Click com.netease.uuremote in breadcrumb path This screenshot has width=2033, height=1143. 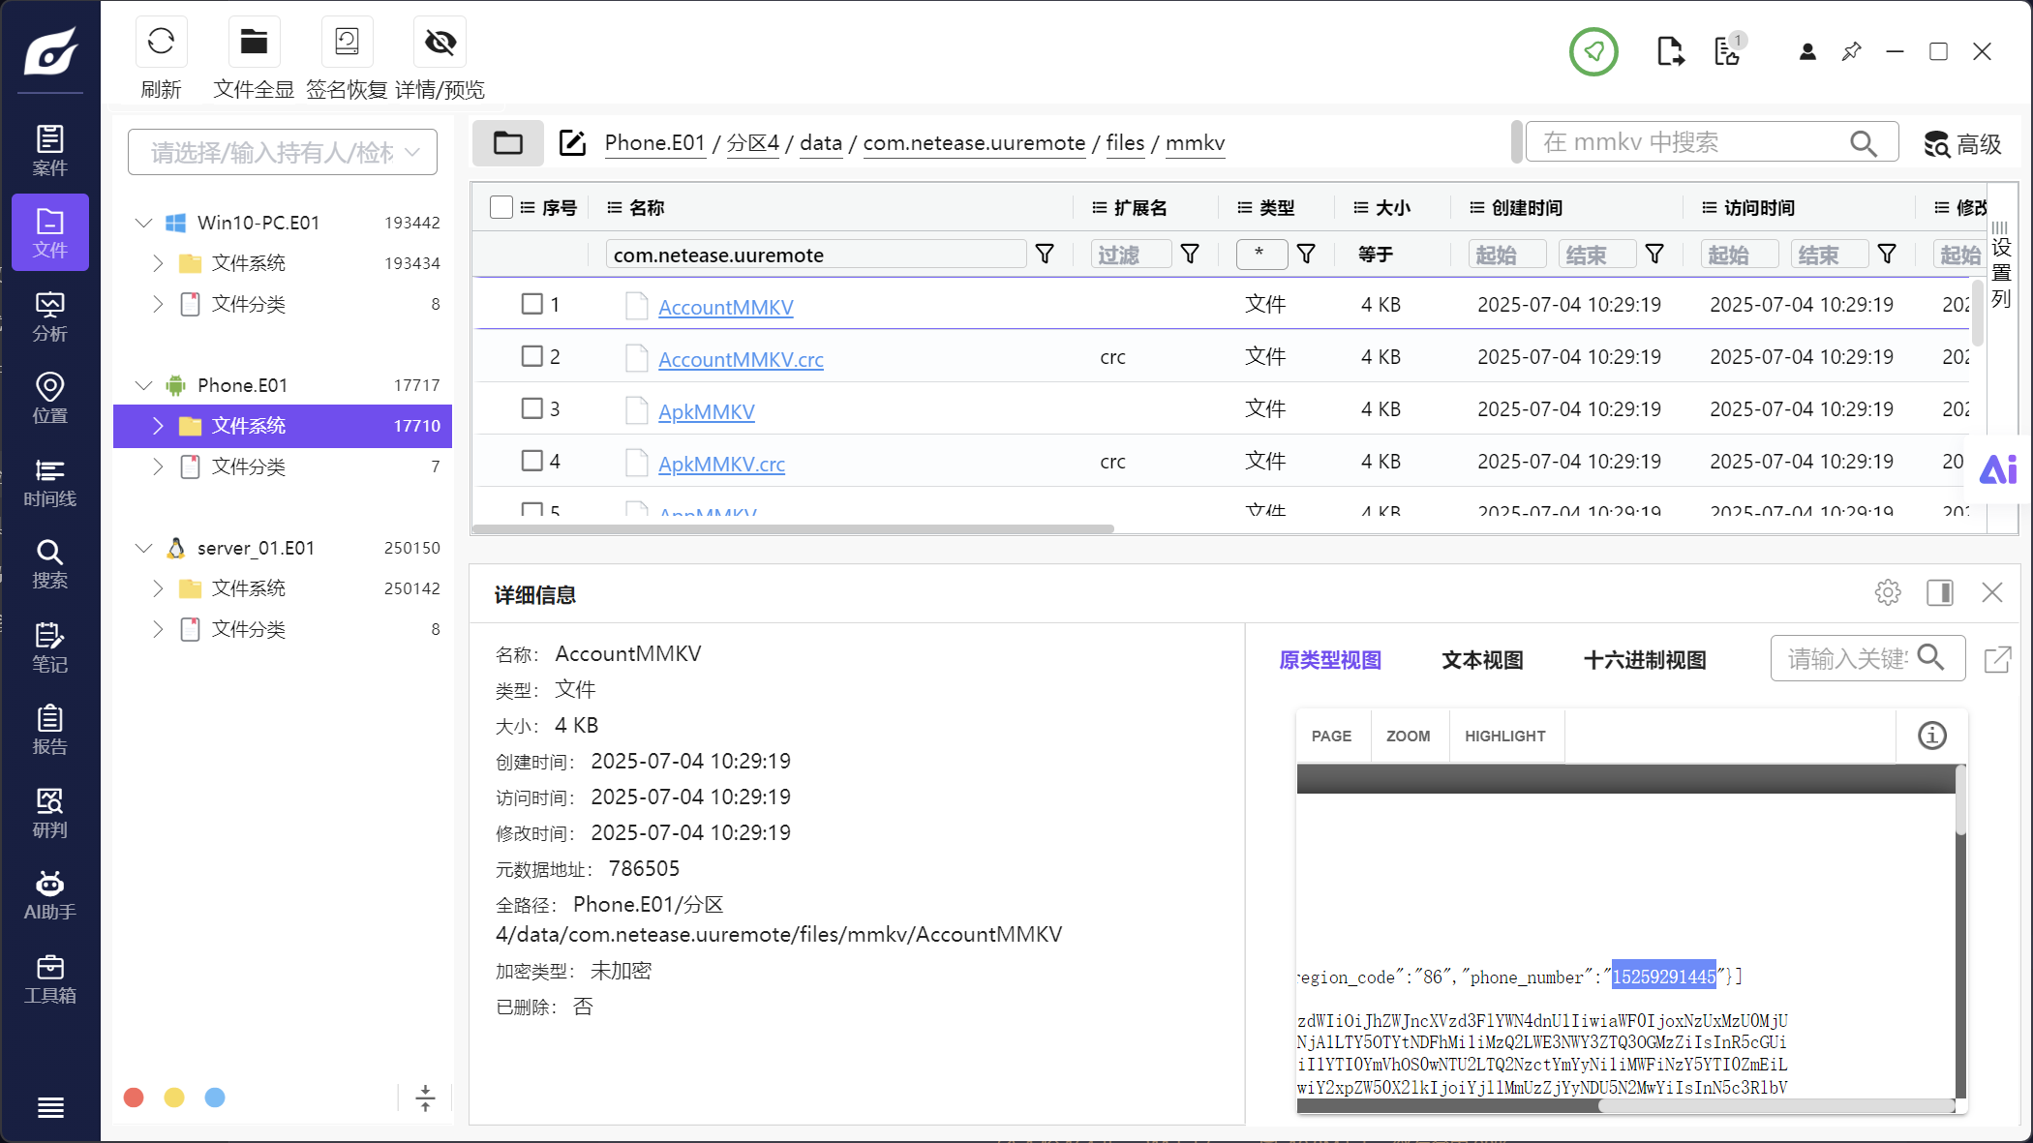coord(974,143)
